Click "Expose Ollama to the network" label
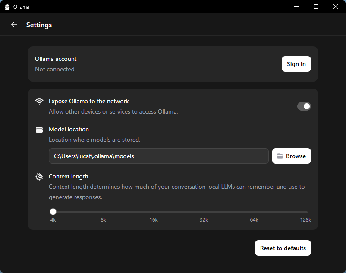This screenshot has width=346, height=273. click(89, 102)
